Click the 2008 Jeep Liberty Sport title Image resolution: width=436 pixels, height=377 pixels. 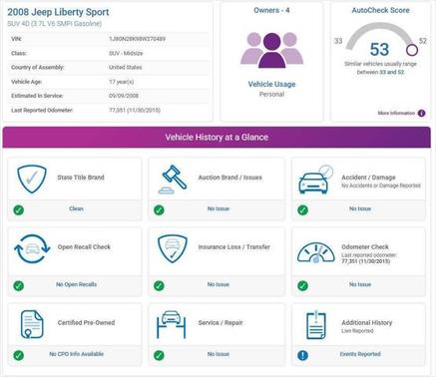(58, 12)
